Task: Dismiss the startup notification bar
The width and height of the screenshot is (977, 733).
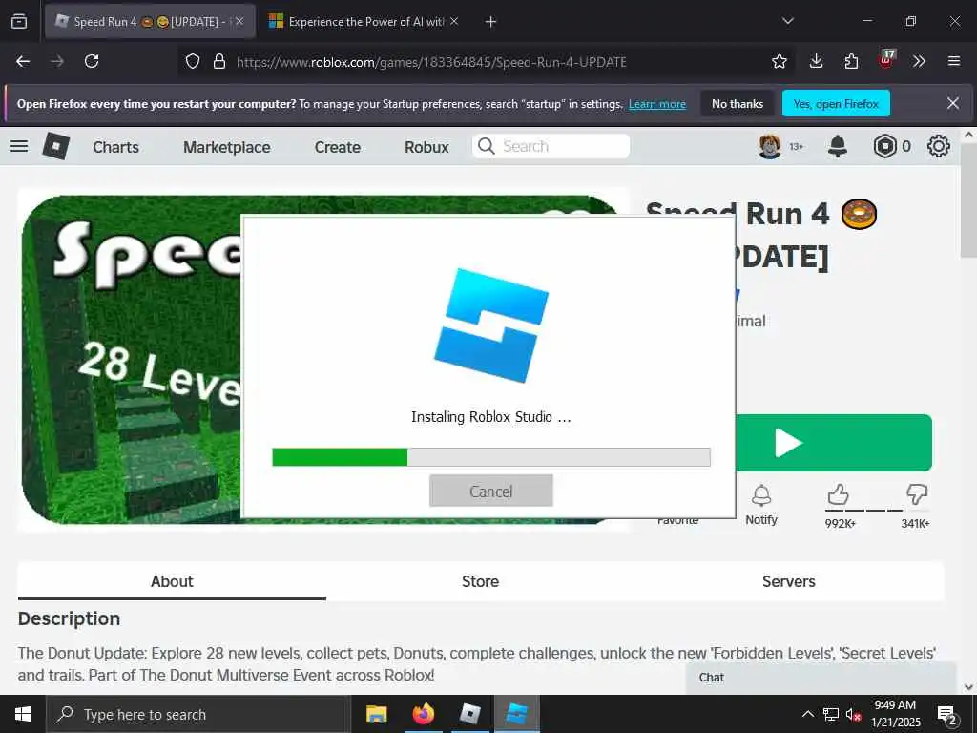Action: (953, 103)
